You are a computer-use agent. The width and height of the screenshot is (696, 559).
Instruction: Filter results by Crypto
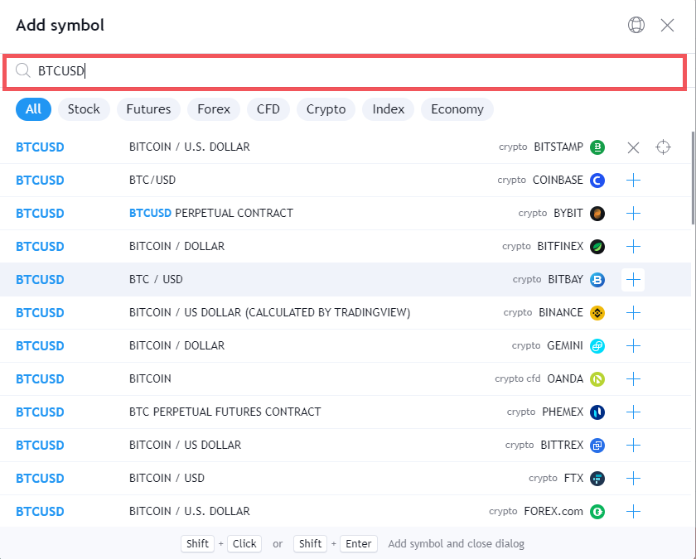pyautogui.click(x=326, y=109)
